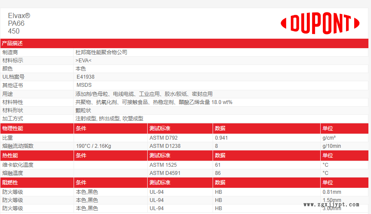This screenshot has height=214, width=371.
Task: Select manufacturer name 杜邦高性能聚合物公司
Action: click(x=101, y=52)
